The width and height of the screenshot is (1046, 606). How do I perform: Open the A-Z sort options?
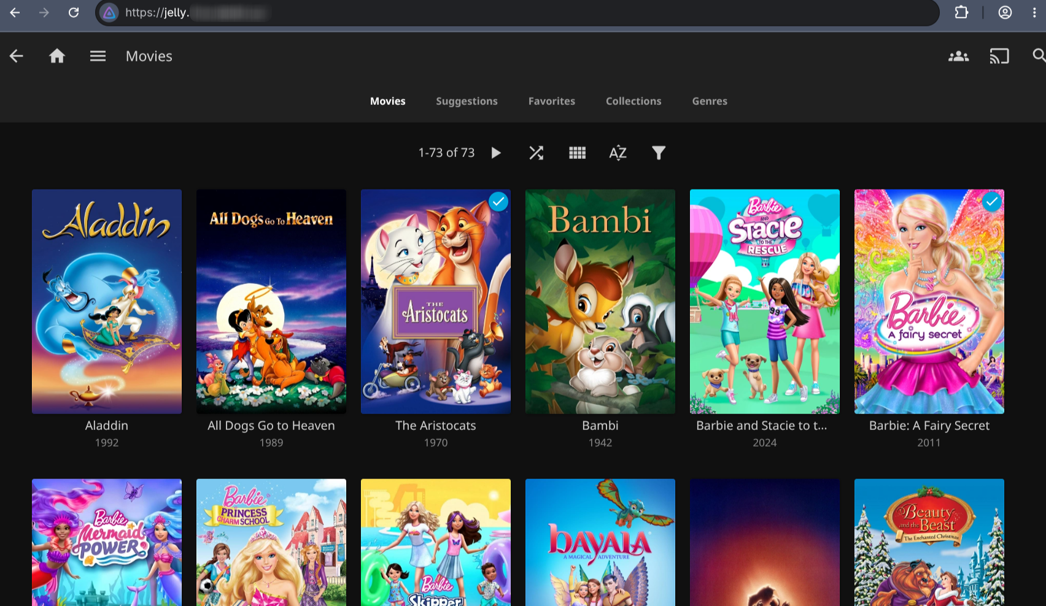618,153
